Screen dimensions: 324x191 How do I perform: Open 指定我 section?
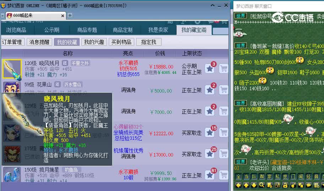[148, 42]
